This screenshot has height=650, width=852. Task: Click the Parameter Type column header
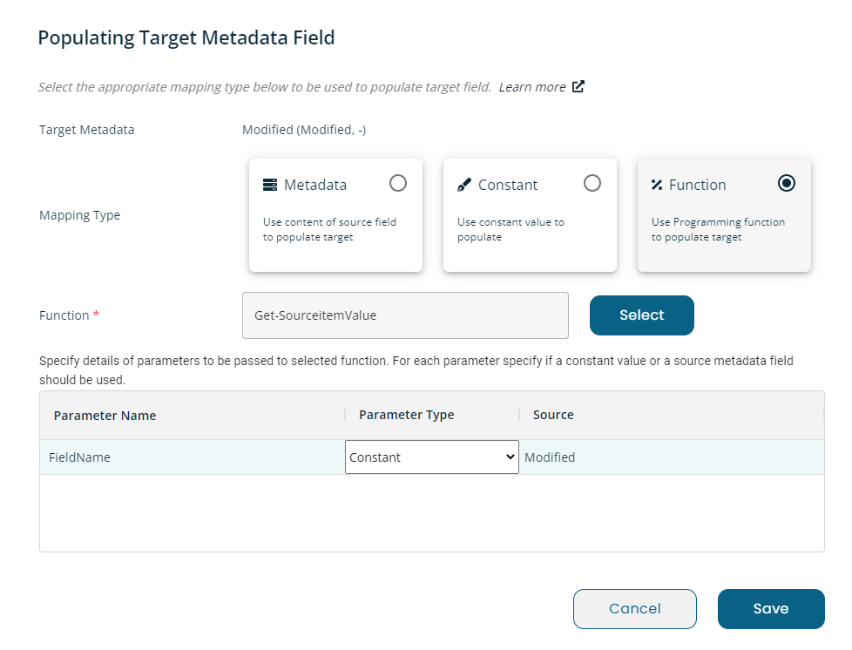point(407,415)
